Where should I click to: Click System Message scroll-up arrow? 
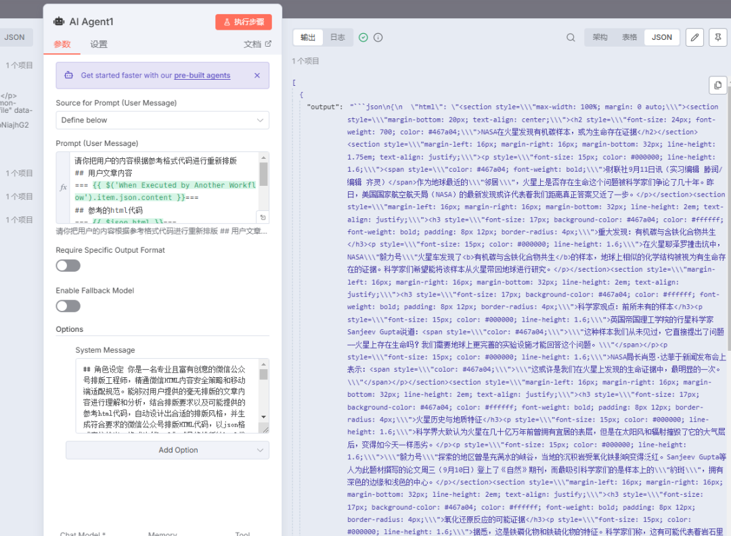click(x=263, y=364)
